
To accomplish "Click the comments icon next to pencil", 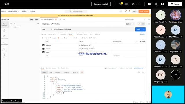I will [x=143, y=24].
